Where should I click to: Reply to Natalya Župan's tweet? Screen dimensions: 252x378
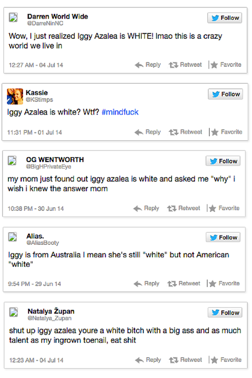click(x=148, y=360)
